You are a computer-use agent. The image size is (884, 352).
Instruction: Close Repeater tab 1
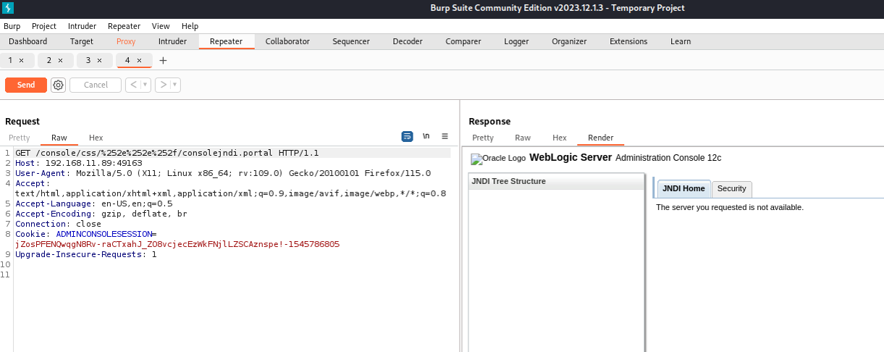click(21, 61)
